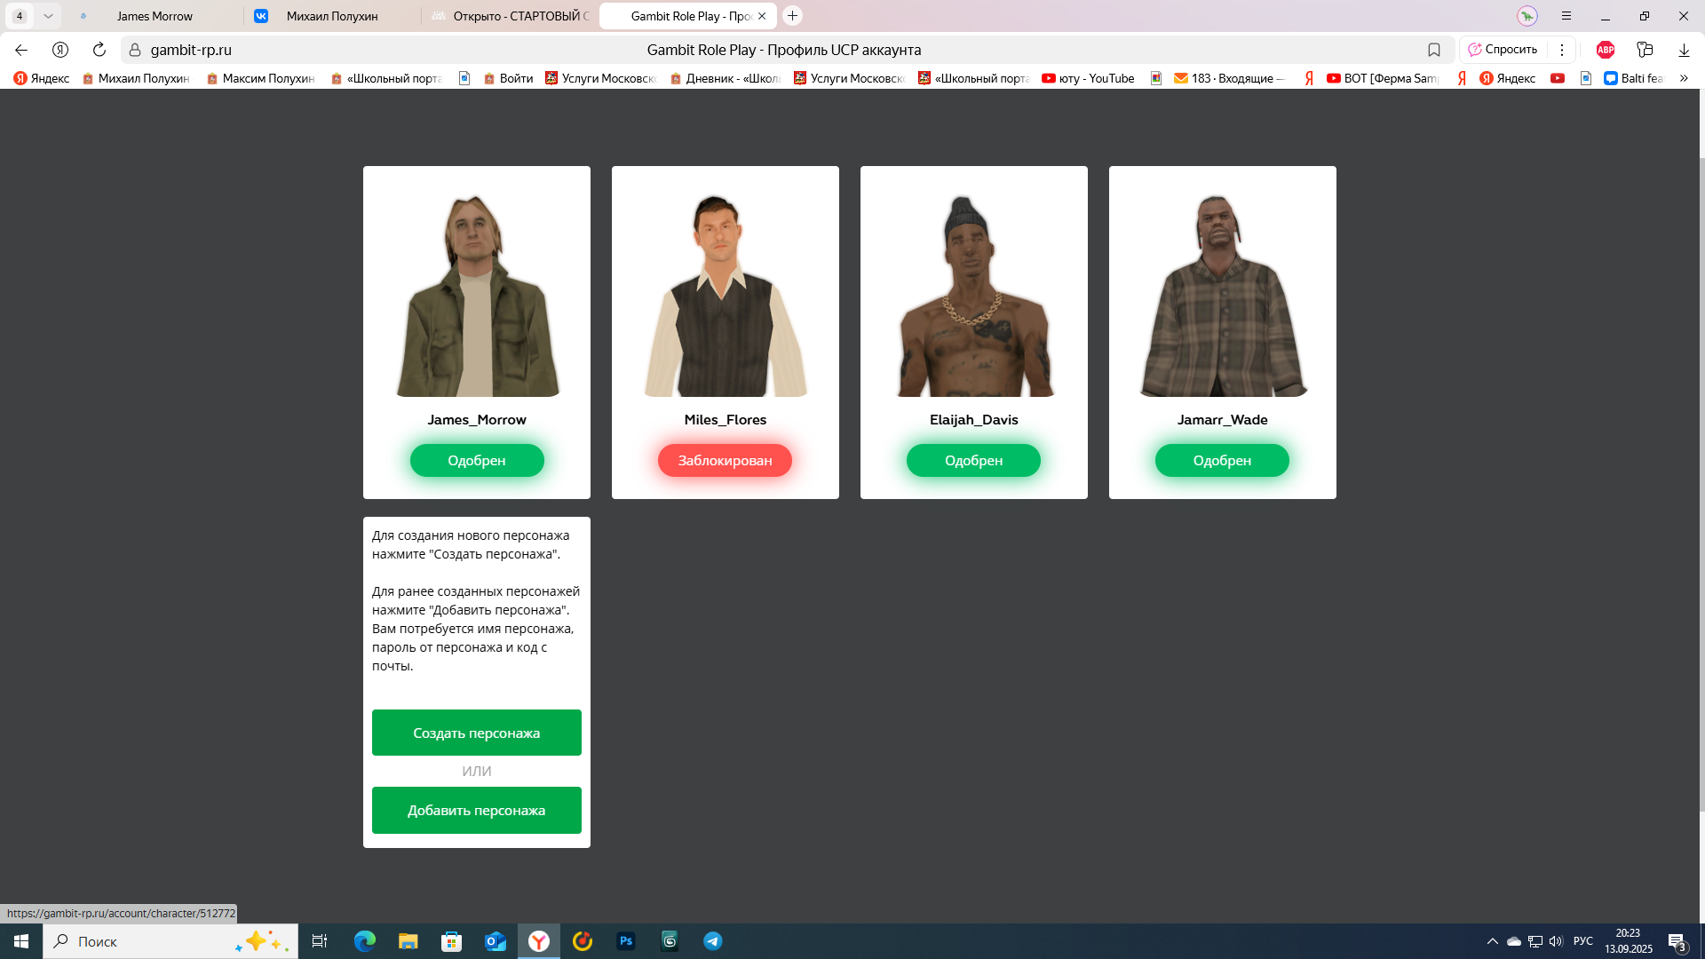Switch to the Михаил Полухин VK tab

point(333,16)
